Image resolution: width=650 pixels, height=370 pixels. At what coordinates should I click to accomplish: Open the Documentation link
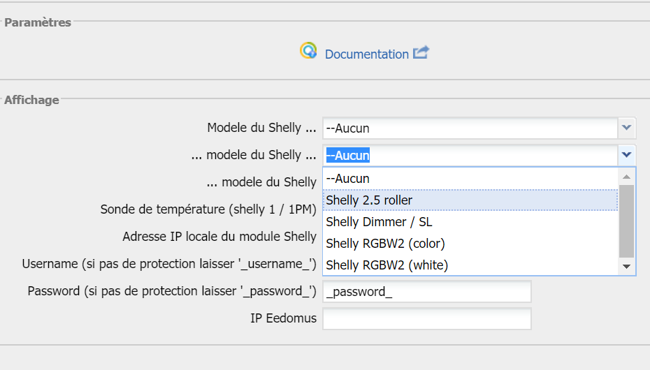click(366, 54)
